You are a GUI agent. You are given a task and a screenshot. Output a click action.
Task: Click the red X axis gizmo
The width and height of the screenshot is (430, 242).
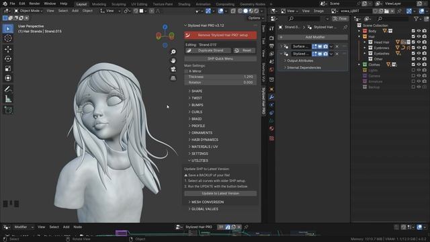[x=159, y=36]
